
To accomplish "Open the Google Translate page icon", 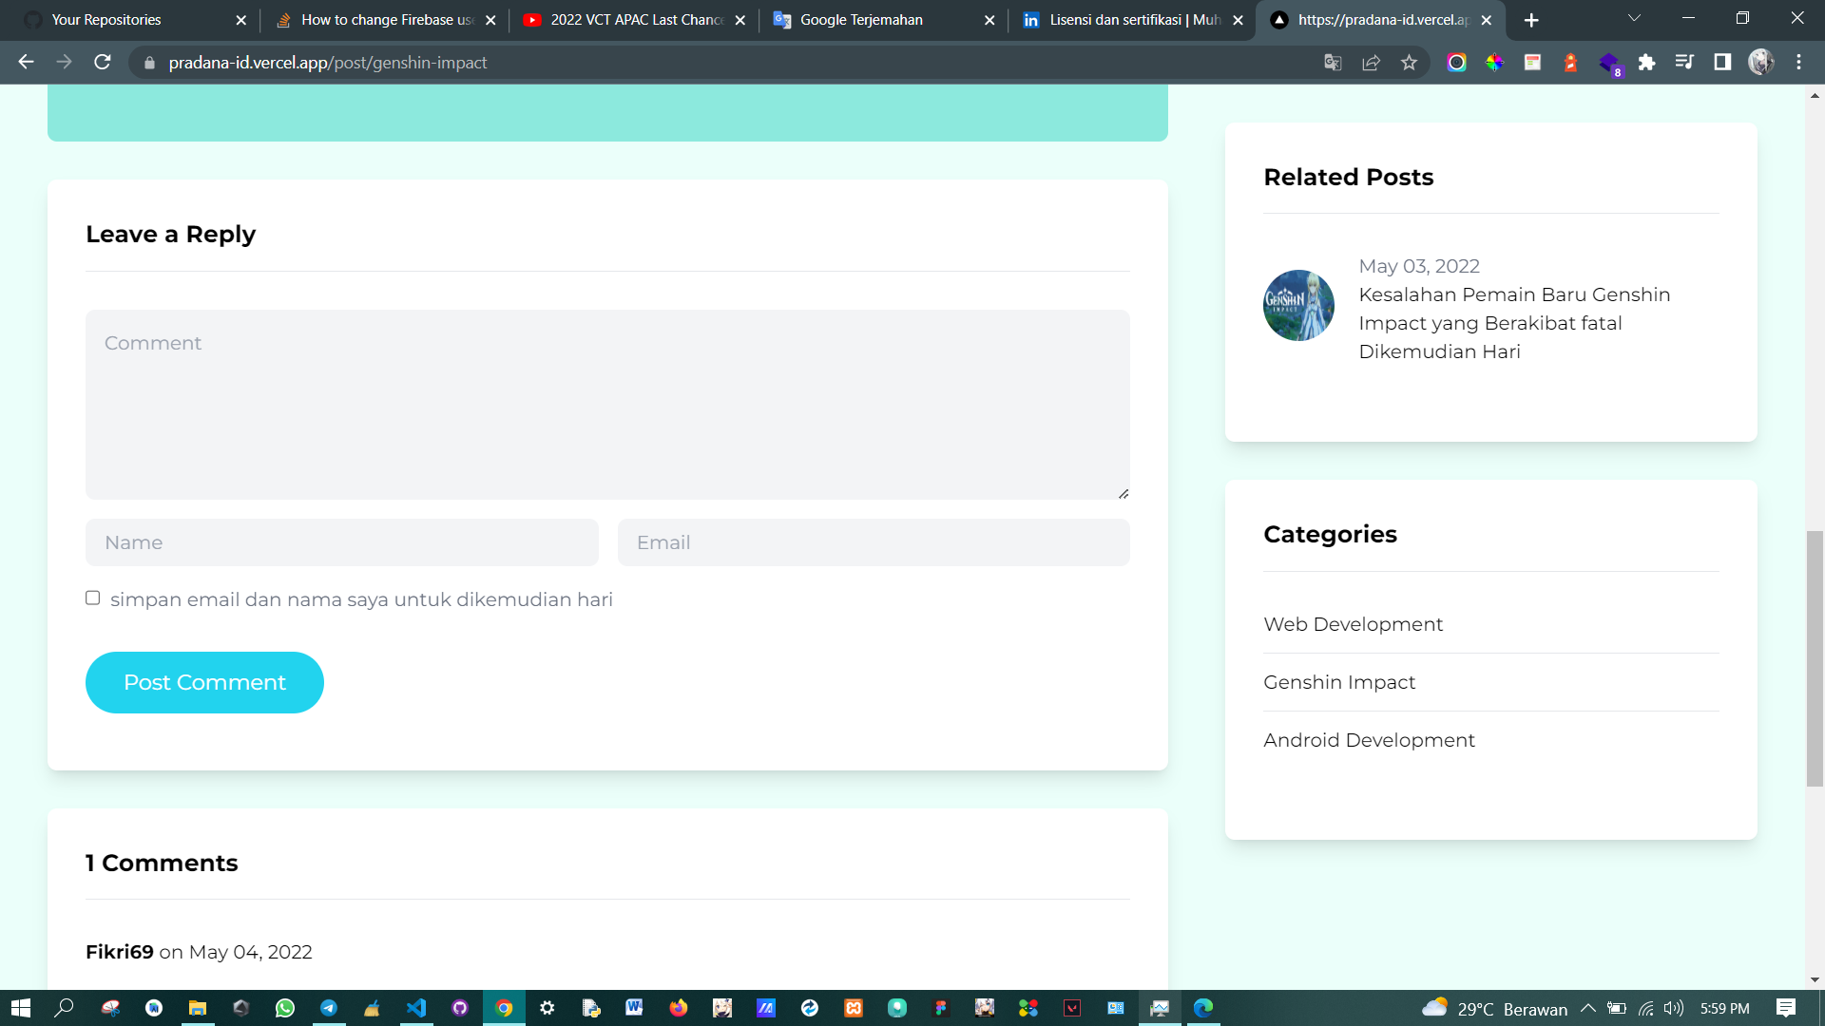I will 1333,63.
